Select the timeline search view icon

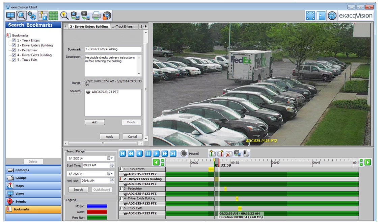coord(43,16)
